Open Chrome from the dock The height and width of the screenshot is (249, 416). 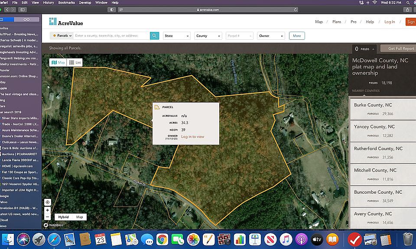click(x=162, y=240)
